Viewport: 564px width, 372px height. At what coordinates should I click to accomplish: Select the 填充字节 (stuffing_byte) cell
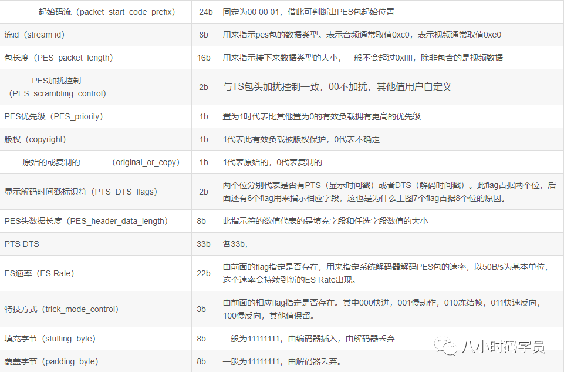(x=96, y=339)
